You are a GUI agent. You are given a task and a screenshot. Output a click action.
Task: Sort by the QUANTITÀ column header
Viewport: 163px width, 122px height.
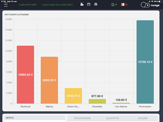point(112,118)
